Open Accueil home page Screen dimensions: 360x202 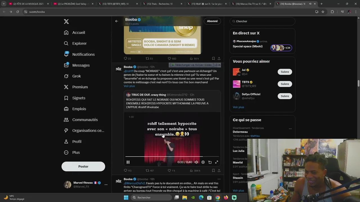pyautogui.click(x=75, y=33)
